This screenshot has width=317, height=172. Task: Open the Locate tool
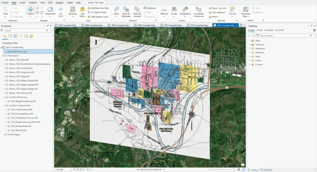pos(174,12)
